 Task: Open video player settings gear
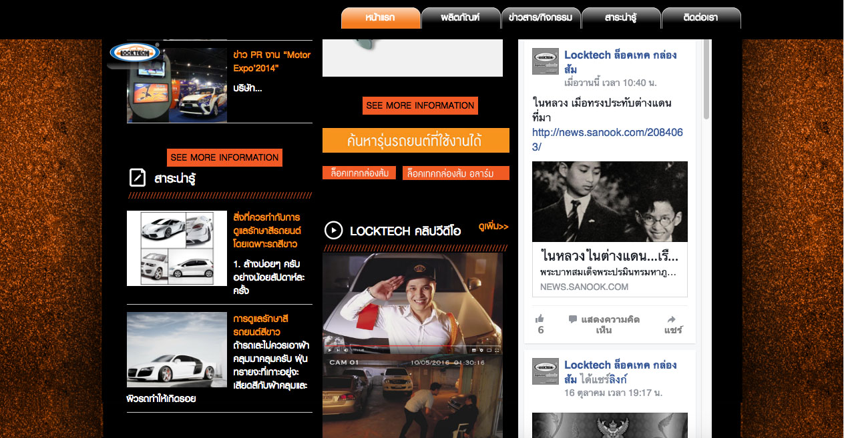(x=481, y=350)
